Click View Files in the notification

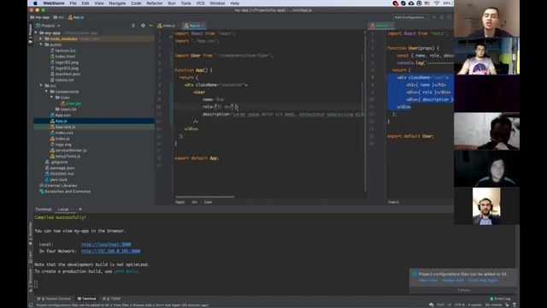427,281
